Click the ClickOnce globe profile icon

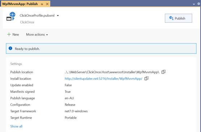pyautogui.click(x=11, y=16)
